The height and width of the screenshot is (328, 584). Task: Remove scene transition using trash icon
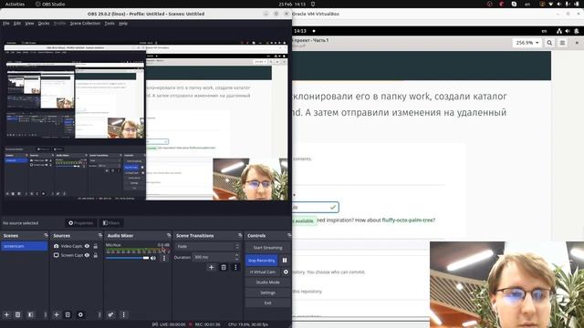pyautogui.click(x=224, y=267)
